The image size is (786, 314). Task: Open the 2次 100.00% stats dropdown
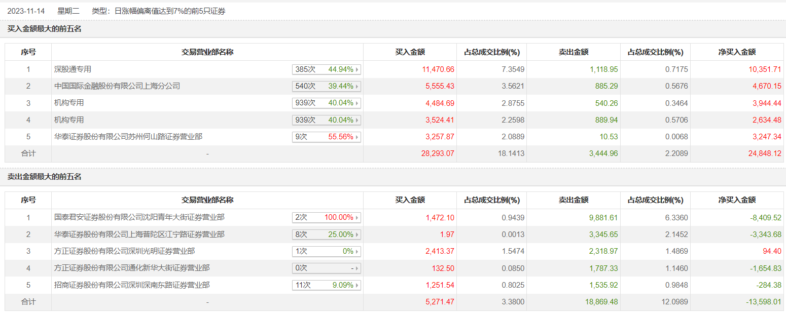point(327,217)
